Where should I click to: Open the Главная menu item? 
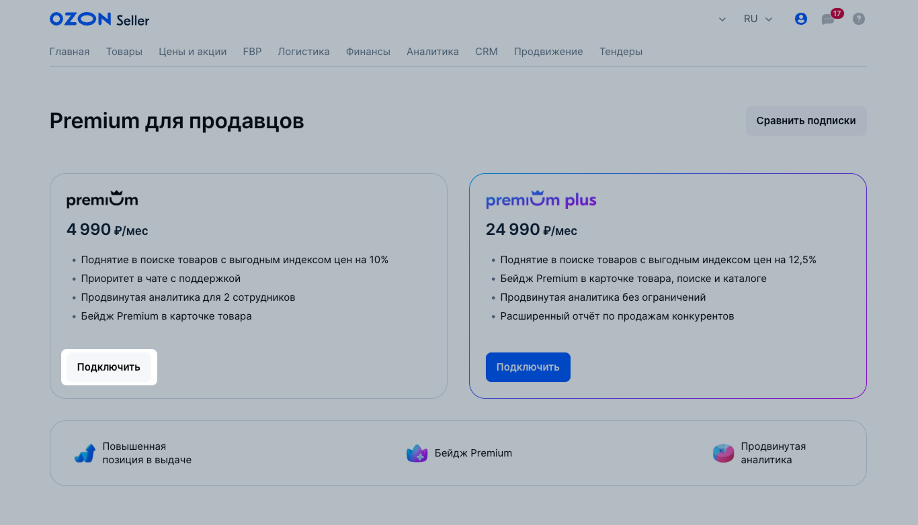point(69,52)
